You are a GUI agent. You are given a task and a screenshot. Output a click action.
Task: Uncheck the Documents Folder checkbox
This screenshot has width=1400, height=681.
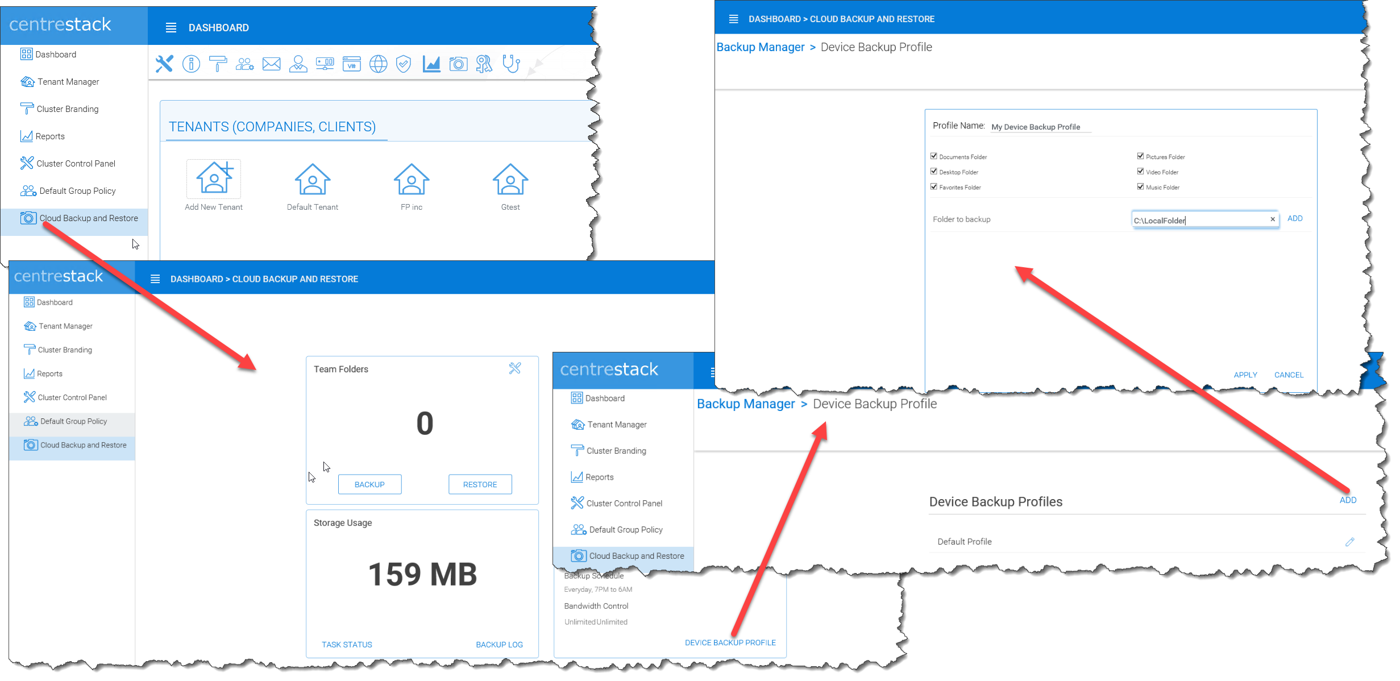934,156
